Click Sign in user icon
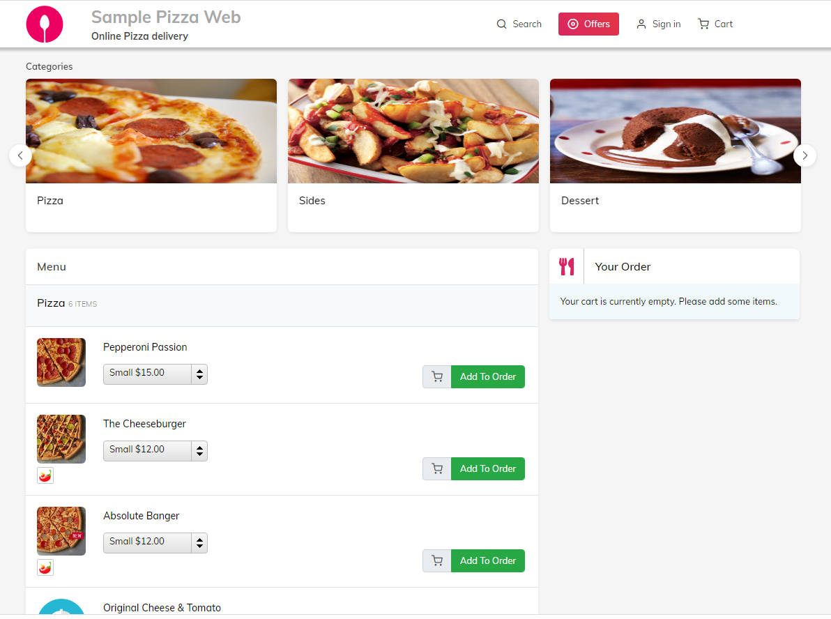The width and height of the screenshot is (831, 619). 641,24
